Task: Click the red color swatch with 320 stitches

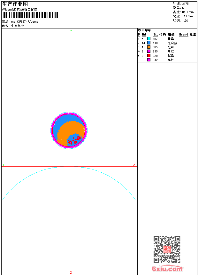Action: [x=149, y=56]
